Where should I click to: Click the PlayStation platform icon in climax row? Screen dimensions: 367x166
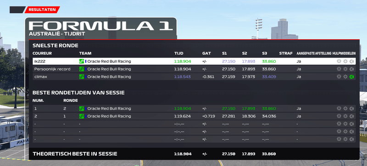click(x=82, y=76)
